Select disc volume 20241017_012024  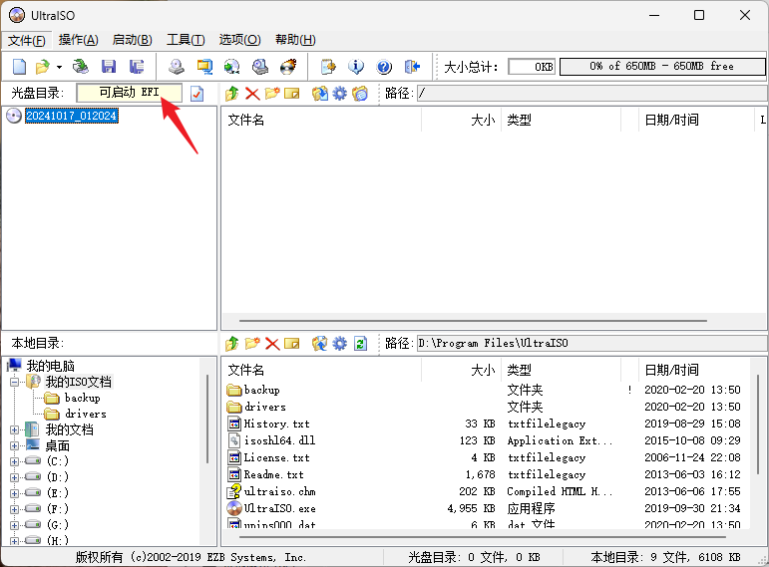coord(72,116)
